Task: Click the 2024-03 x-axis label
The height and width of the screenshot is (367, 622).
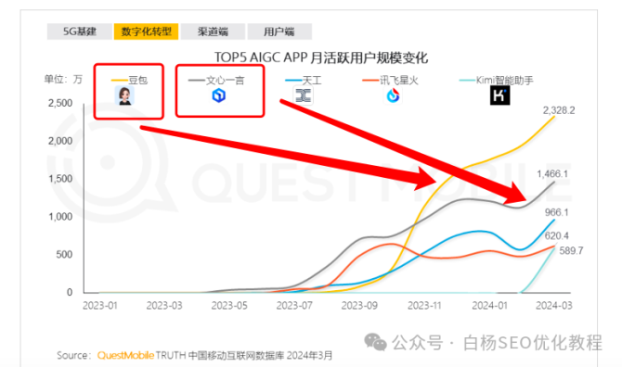Action: [x=554, y=306]
